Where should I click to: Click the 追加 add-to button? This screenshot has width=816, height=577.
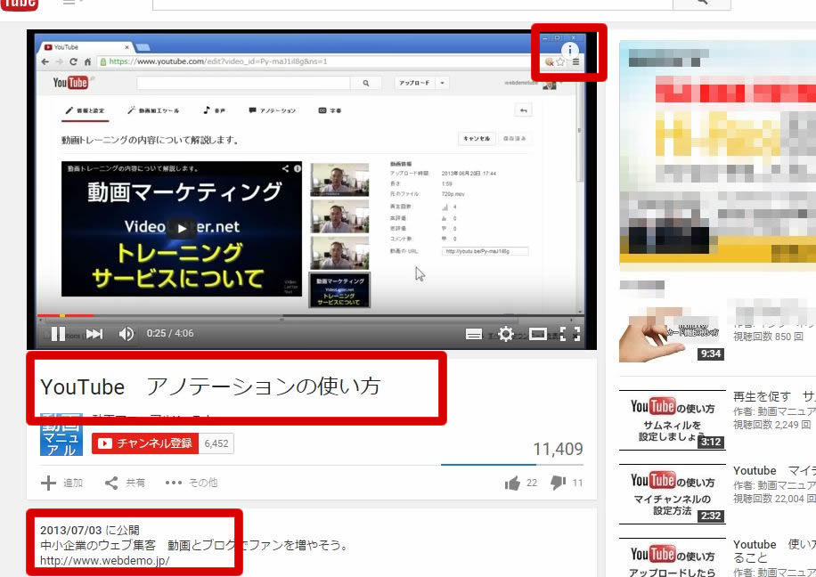coord(62,483)
